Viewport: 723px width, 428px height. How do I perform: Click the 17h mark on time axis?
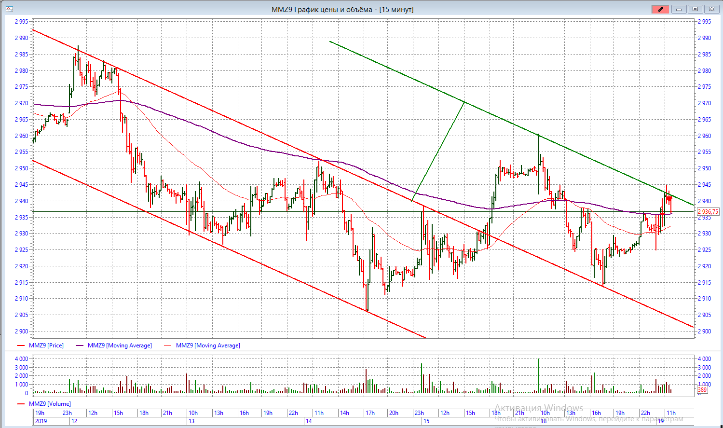[x=370, y=413]
